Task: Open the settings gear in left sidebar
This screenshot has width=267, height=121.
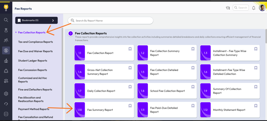Action: click(x=6, y=94)
